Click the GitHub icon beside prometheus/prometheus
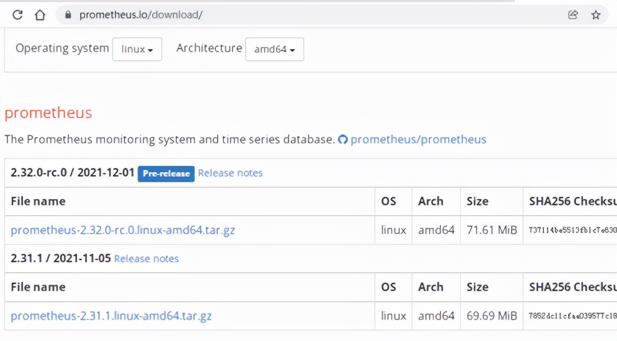 click(x=343, y=140)
